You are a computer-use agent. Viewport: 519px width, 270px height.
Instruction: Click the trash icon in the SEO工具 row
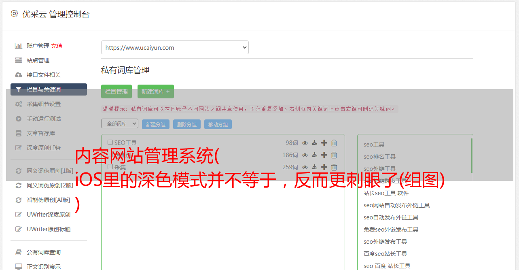pyautogui.click(x=334, y=143)
